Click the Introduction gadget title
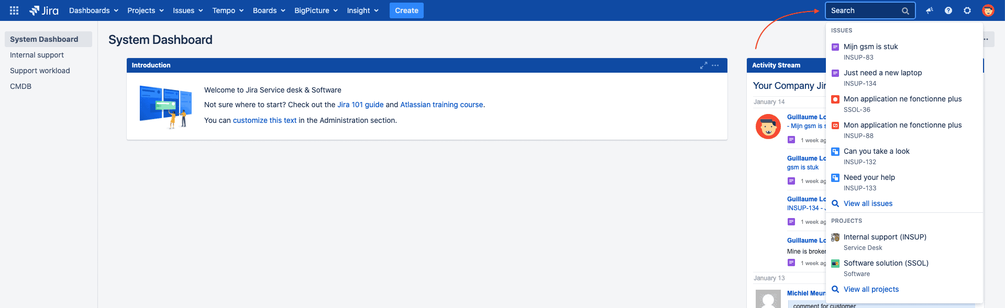 click(151, 65)
